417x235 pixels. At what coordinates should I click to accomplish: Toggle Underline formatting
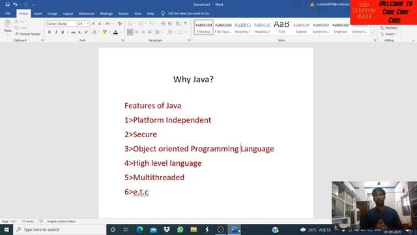(x=63, y=32)
